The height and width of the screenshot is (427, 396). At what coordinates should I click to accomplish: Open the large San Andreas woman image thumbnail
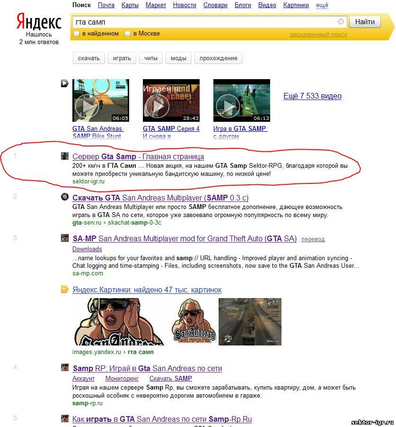118,322
